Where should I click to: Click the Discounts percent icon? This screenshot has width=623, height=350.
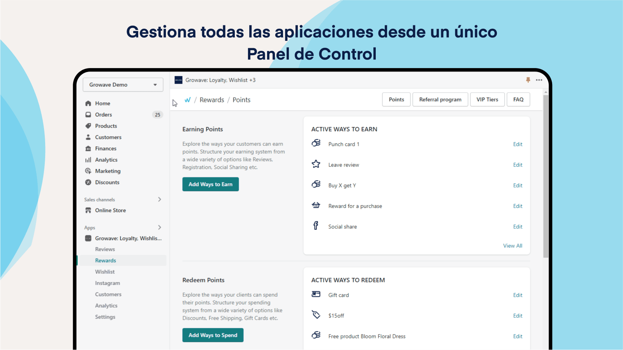coord(88,182)
